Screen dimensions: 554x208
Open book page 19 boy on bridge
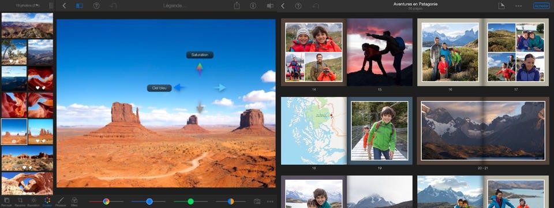pyautogui.click(x=380, y=131)
